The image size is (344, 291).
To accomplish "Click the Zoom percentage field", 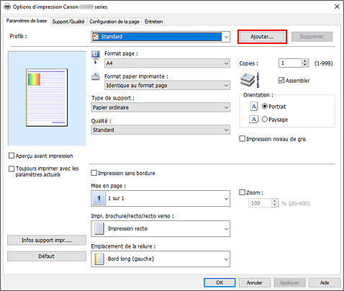I will point(260,203).
